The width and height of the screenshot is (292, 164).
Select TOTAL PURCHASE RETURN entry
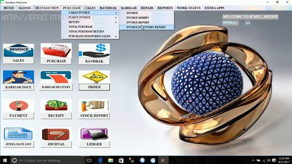coord(90,31)
